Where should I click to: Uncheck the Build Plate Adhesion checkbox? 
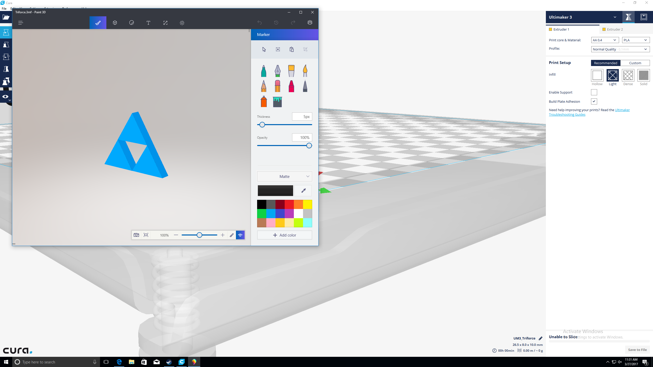[594, 101]
